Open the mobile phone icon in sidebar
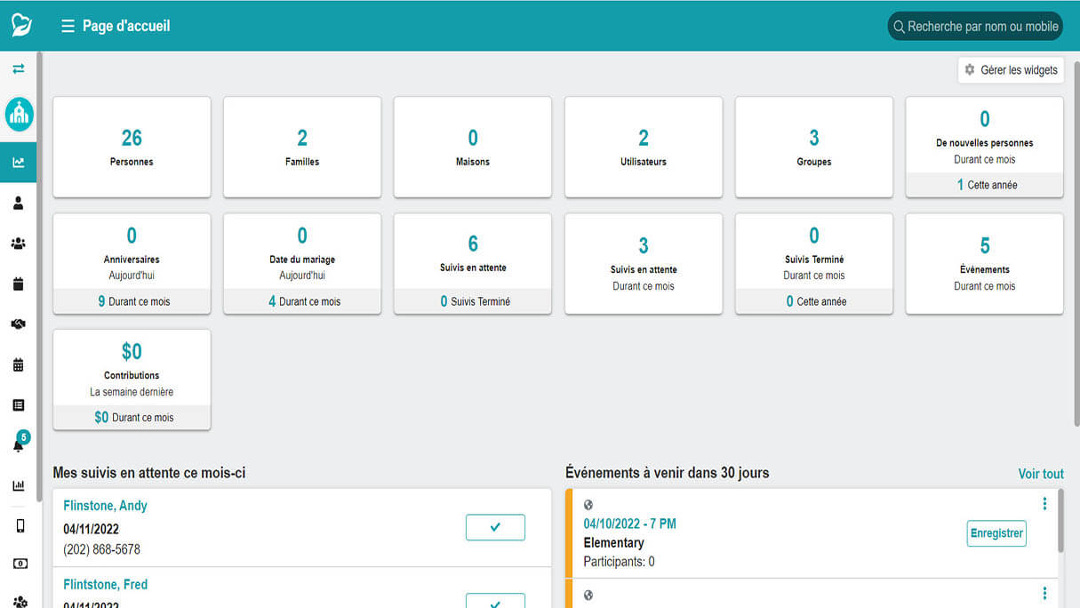 [20, 526]
